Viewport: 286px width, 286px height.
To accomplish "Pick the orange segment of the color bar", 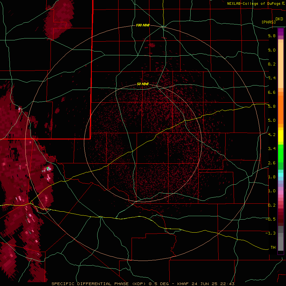I will tap(281, 110).
